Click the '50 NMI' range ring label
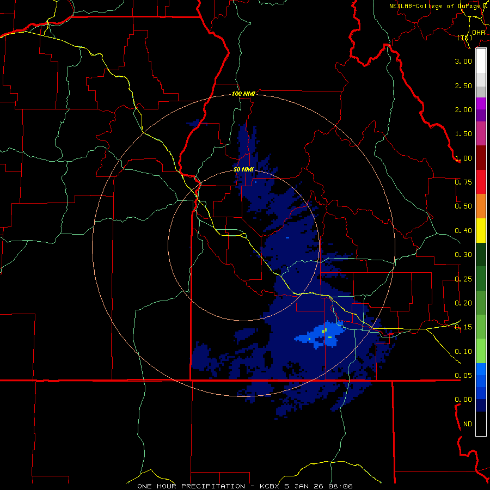Screen dimensions: 490x490 (243, 170)
